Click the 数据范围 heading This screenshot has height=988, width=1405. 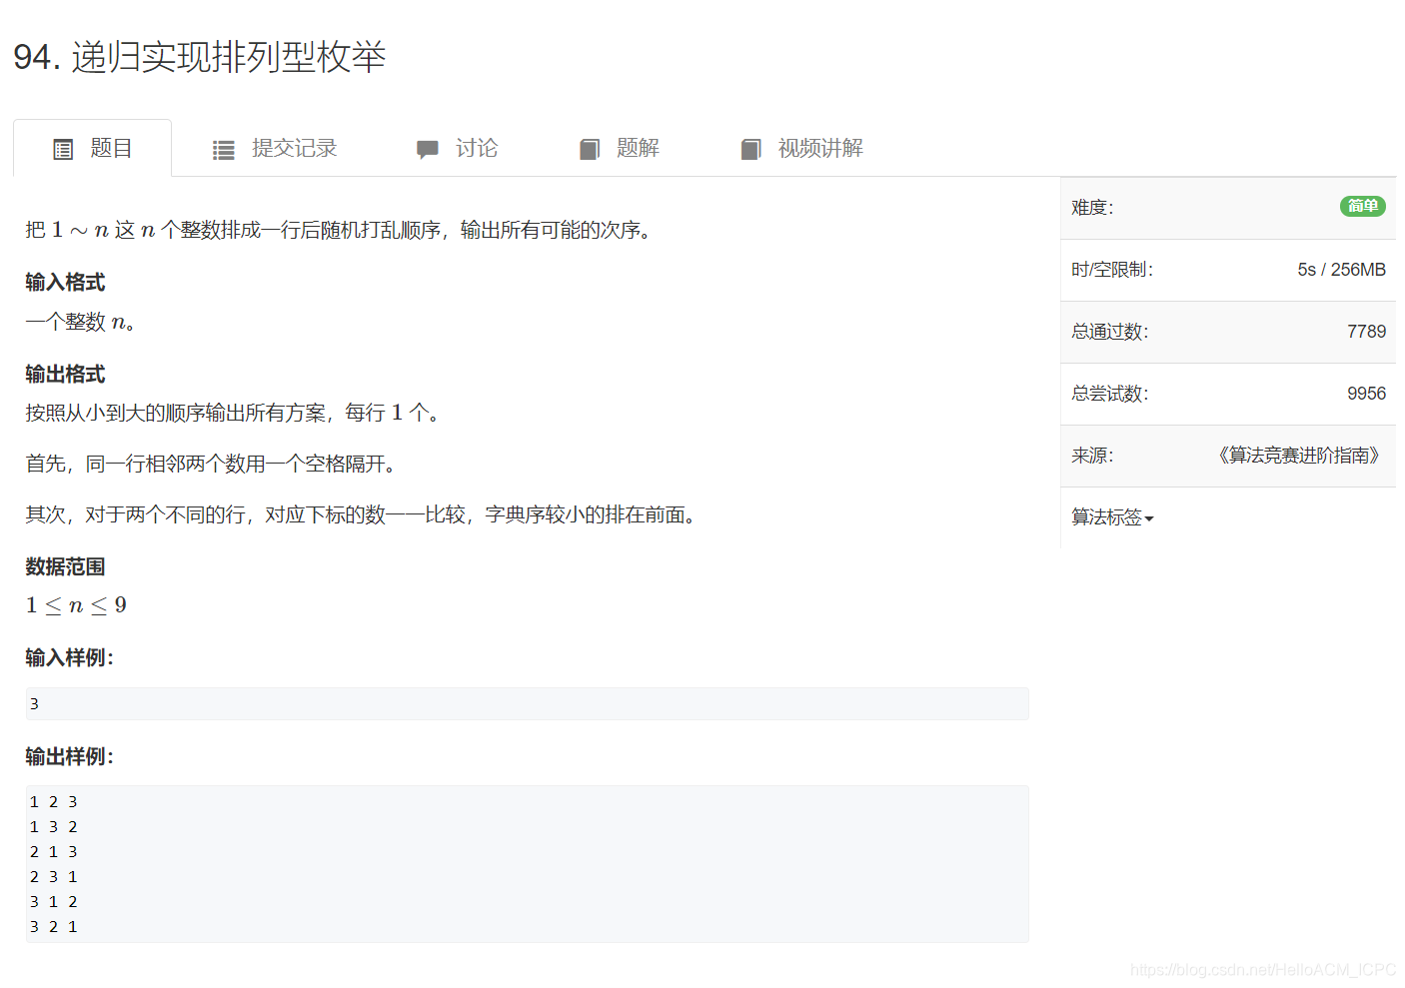coord(65,566)
